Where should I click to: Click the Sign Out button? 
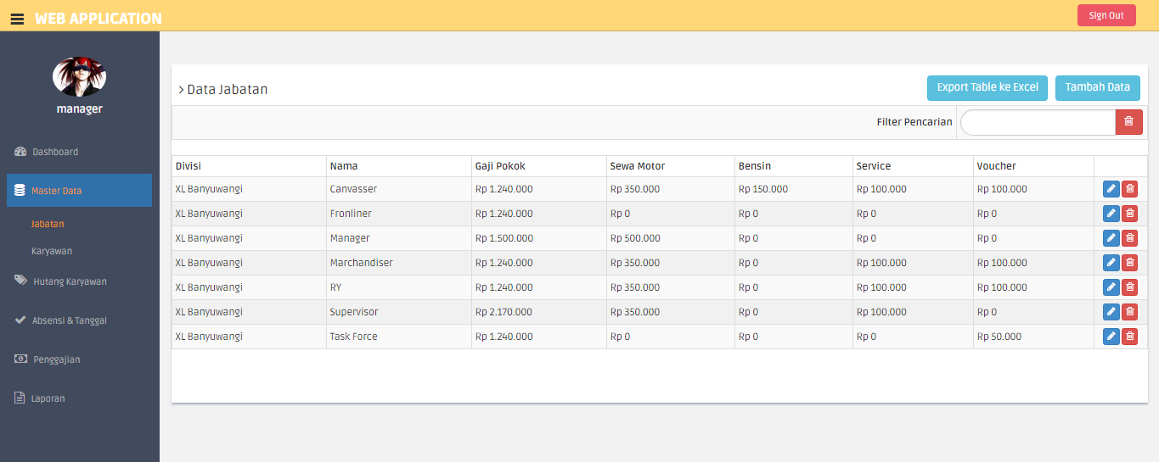coord(1106,15)
